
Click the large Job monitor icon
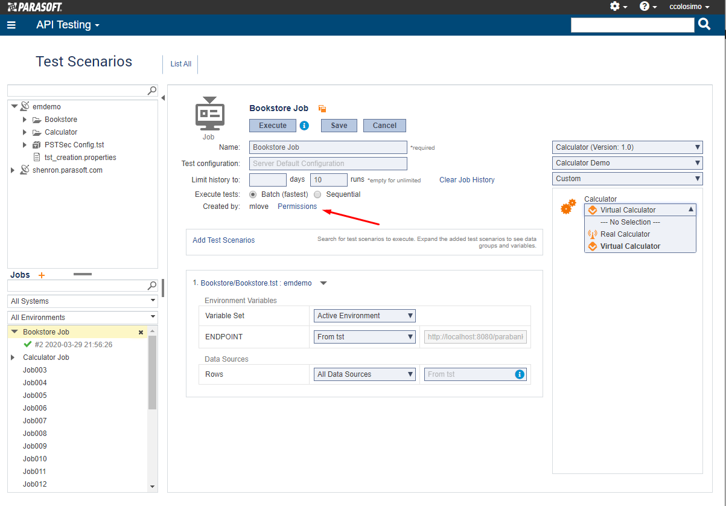point(209,113)
